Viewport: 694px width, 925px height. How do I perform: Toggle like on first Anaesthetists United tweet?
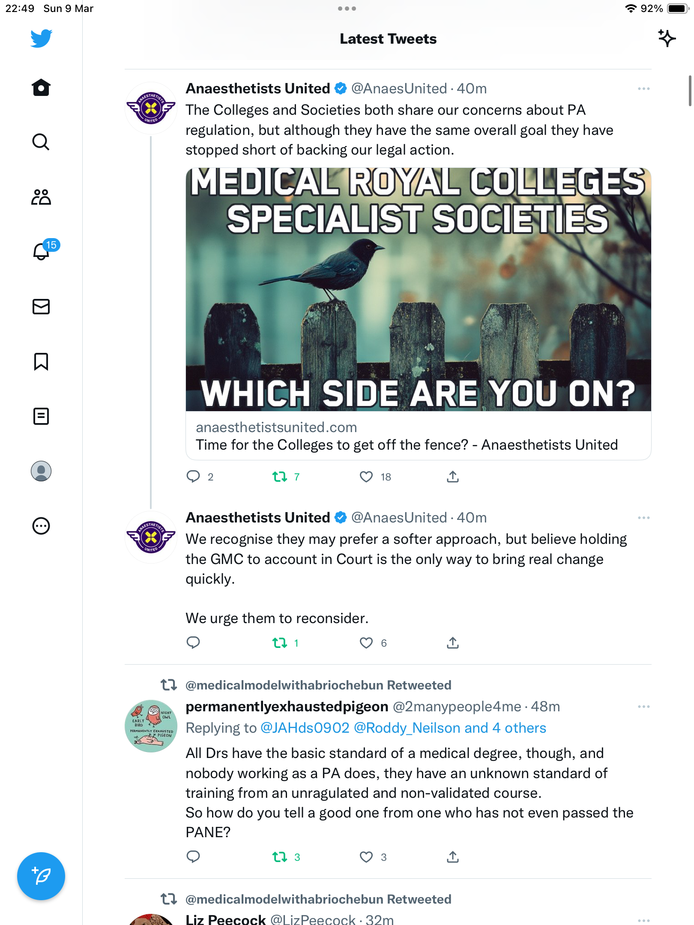pyautogui.click(x=366, y=477)
